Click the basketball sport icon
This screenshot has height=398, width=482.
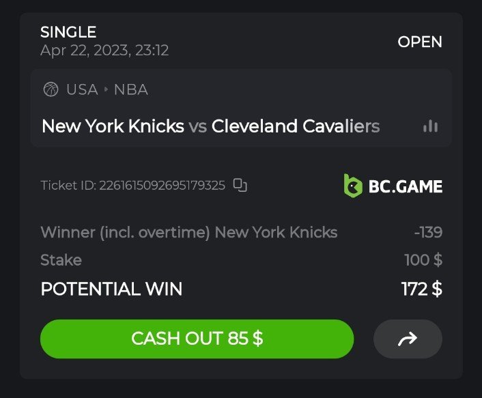point(51,89)
